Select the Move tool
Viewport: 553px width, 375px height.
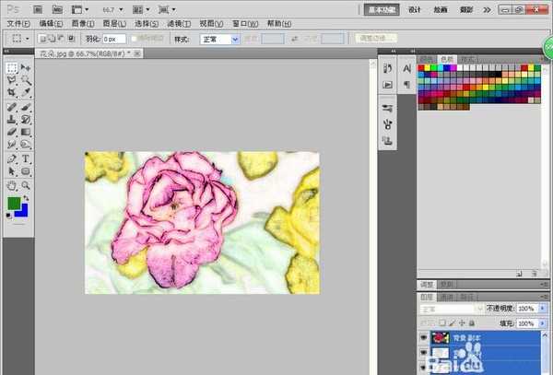point(26,68)
